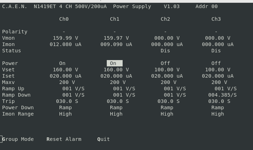253x150 pixels.
Task: Select Ch2 Trip 030.0 S value
Action: click(x=168, y=101)
